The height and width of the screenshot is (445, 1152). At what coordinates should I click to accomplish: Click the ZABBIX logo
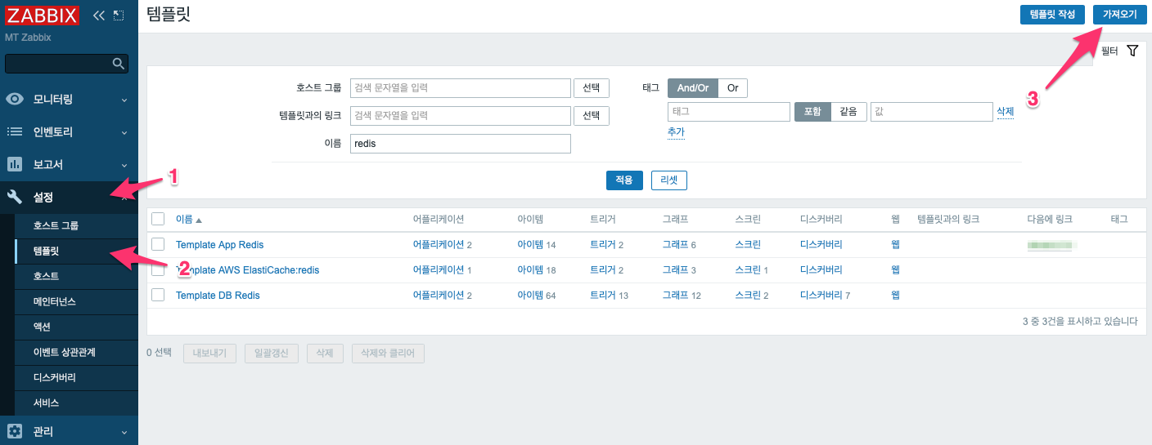42,15
